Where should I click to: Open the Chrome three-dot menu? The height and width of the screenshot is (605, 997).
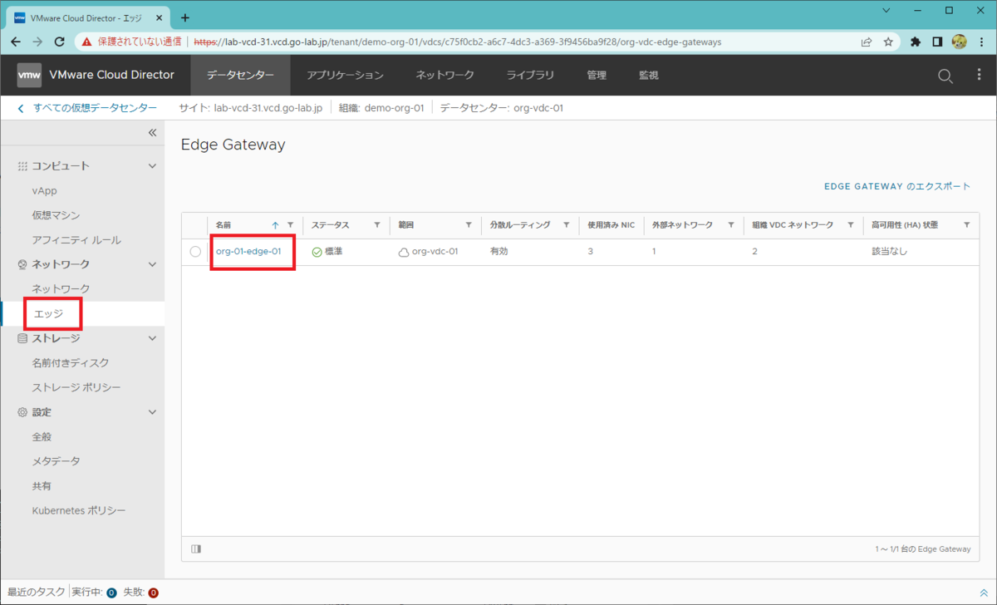click(x=980, y=41)
